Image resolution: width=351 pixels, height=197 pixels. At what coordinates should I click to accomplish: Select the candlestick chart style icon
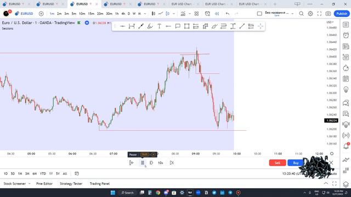154,14
